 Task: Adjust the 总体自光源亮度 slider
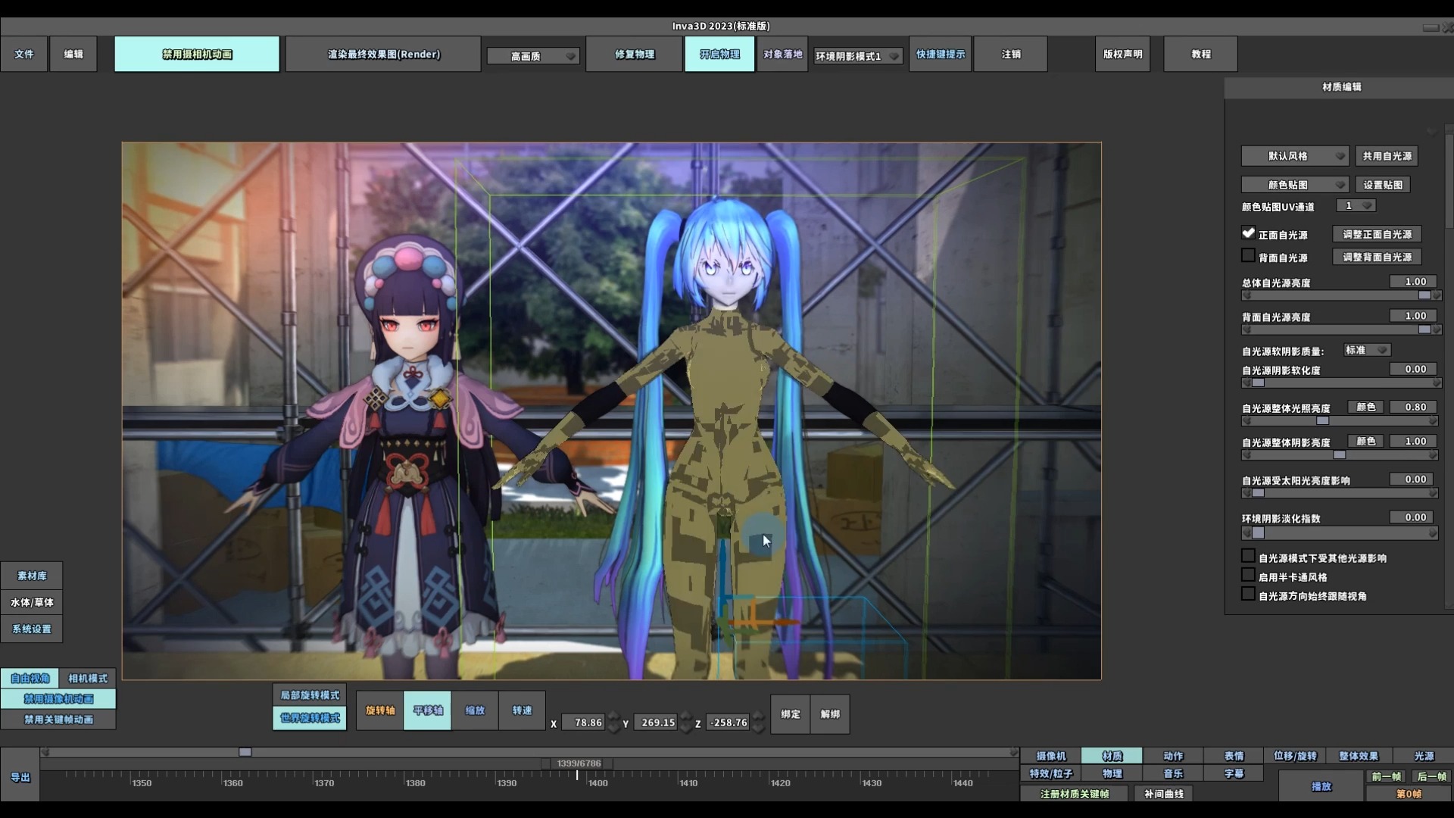(1341, 295)
